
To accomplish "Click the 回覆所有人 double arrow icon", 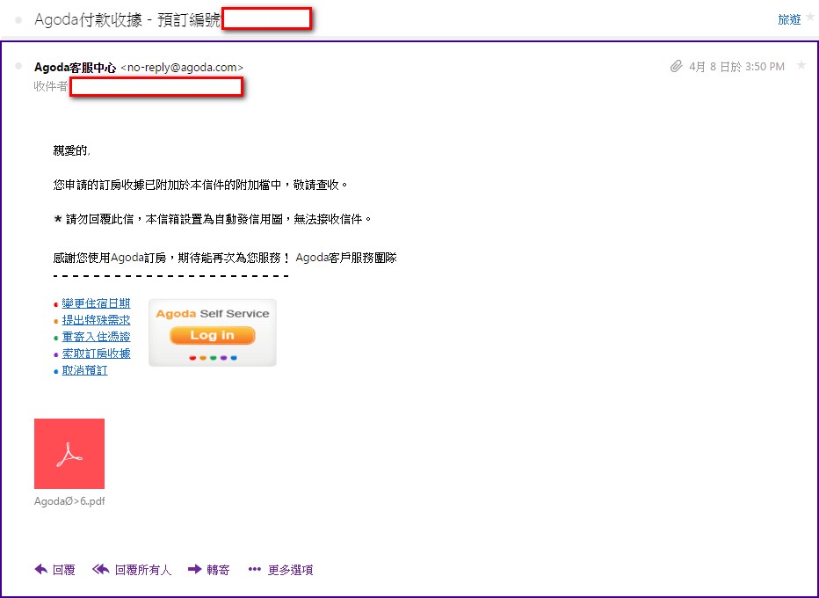I will click(x=101, y=569).
